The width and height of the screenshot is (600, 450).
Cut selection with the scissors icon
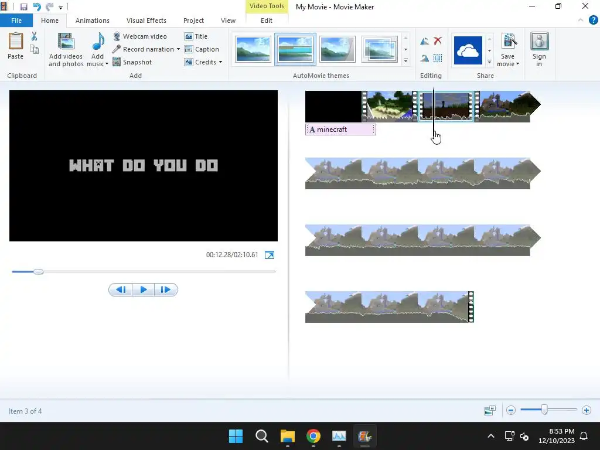34,36
